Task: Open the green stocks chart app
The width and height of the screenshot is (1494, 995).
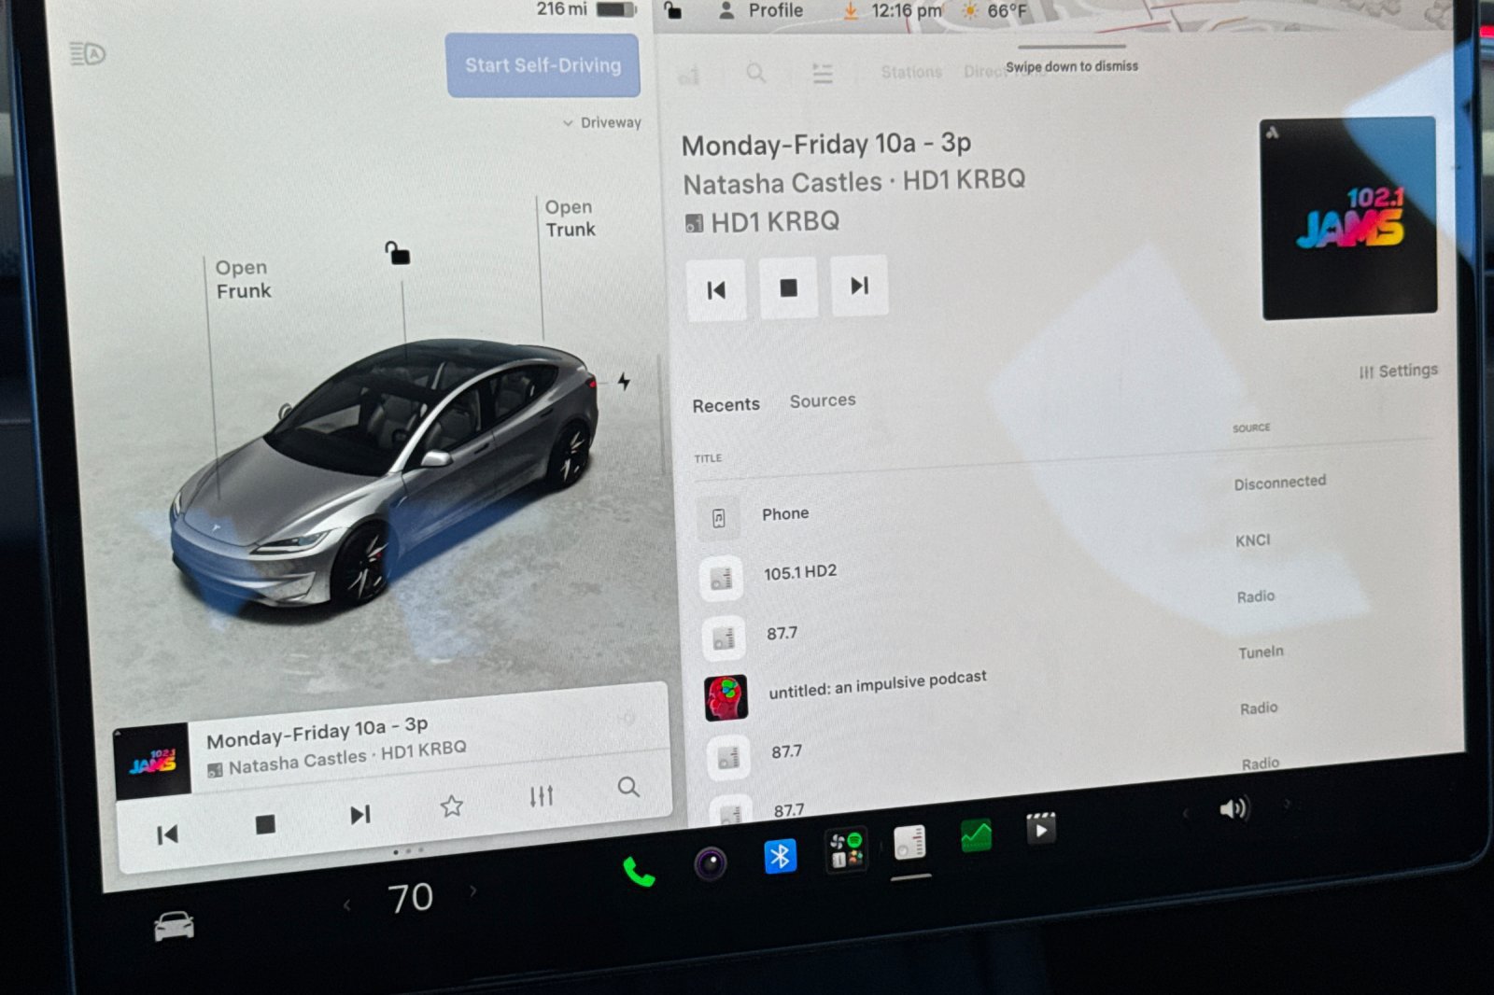Action: (976, 835)
